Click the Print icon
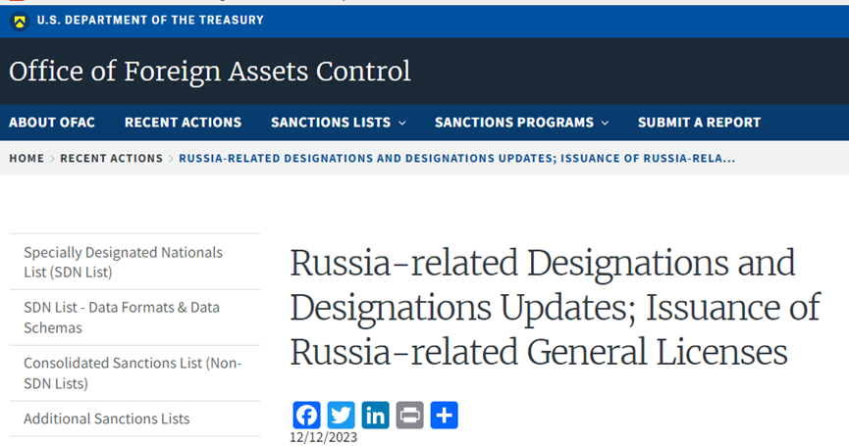The image size is (849, 446). pyautogui.click(x=410, y=416)
